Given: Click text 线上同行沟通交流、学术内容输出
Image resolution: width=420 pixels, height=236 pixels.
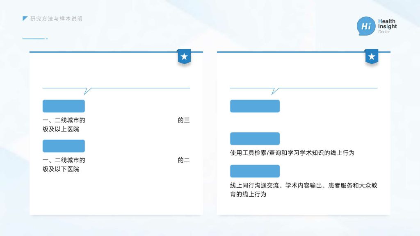Looking at the screenshot, I should point(276,186).
